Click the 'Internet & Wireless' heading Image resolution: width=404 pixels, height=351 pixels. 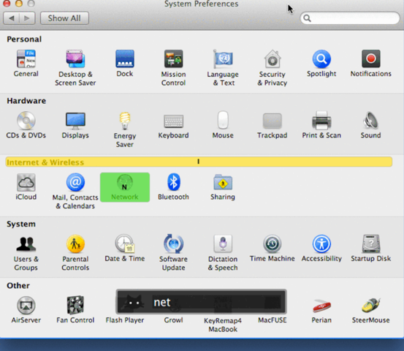pyautogui.click(x=45, y=162)
